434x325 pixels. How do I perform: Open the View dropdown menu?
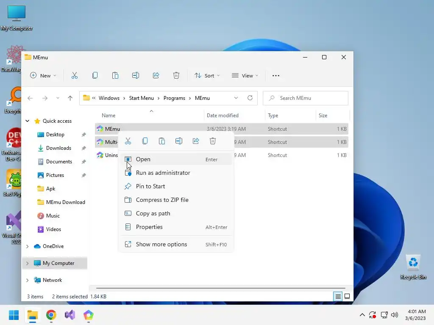245,76
